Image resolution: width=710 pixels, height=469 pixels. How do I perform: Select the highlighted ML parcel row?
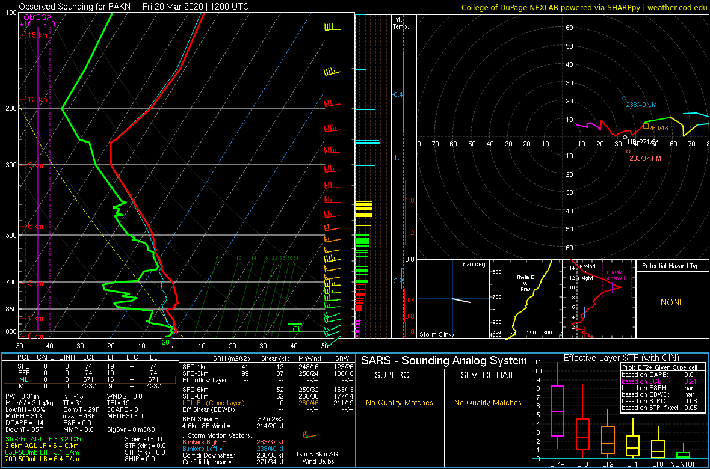click(89, 379)
